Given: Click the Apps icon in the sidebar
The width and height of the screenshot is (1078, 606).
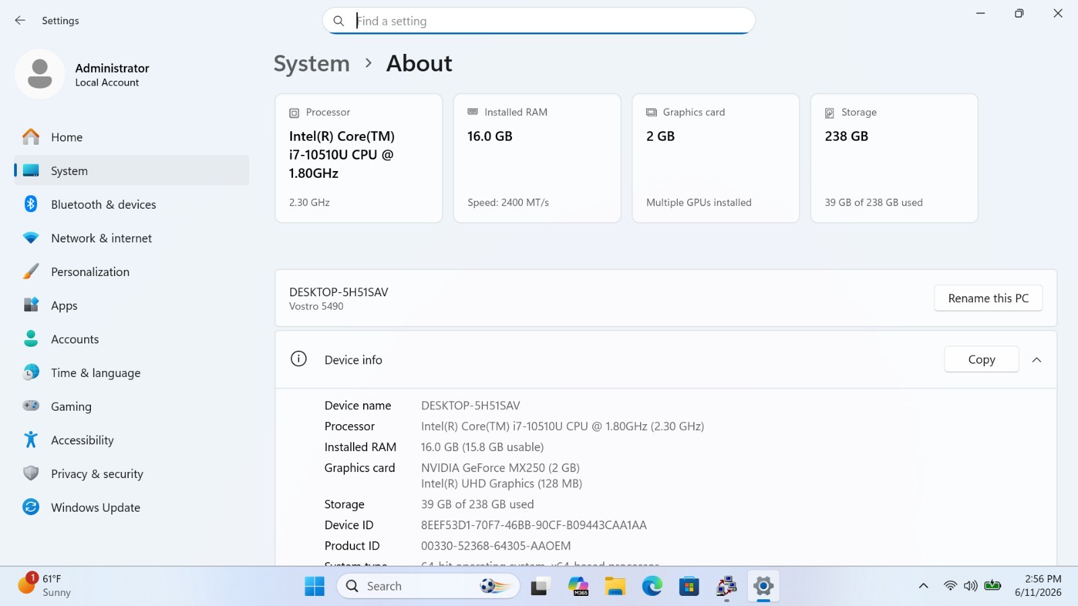Looking at the screenshot, I should 31,305.
